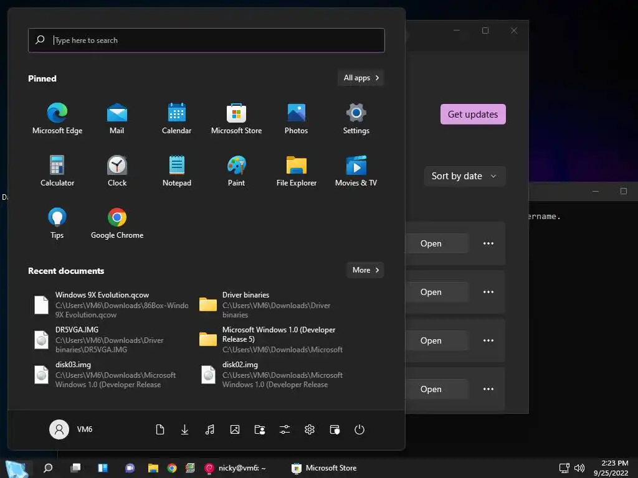
Task: Open Downloads folder icon in Start footer
Action: click(x=184, y=429)
